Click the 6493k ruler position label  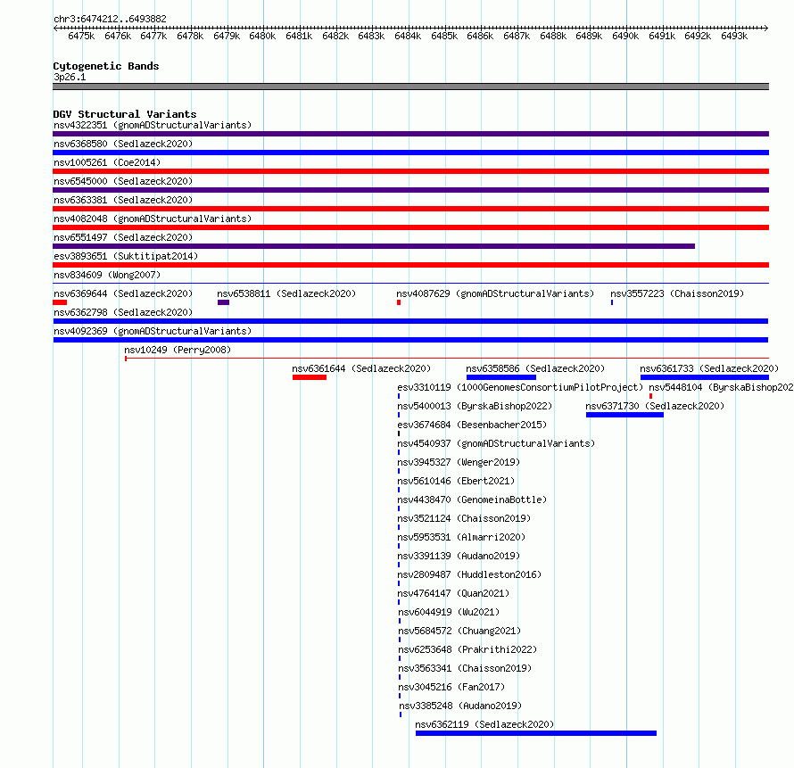(x=733, y=36)
